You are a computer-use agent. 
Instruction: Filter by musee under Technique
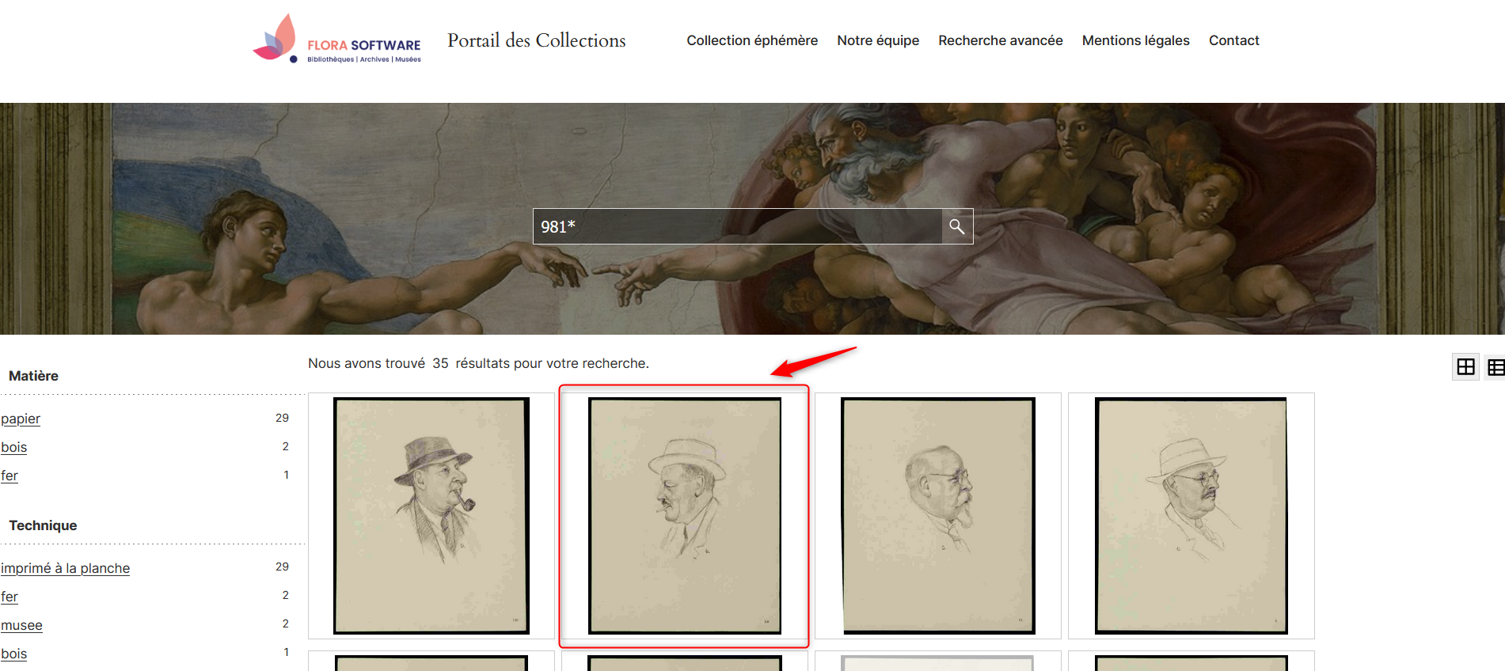[x=21, y=625]
